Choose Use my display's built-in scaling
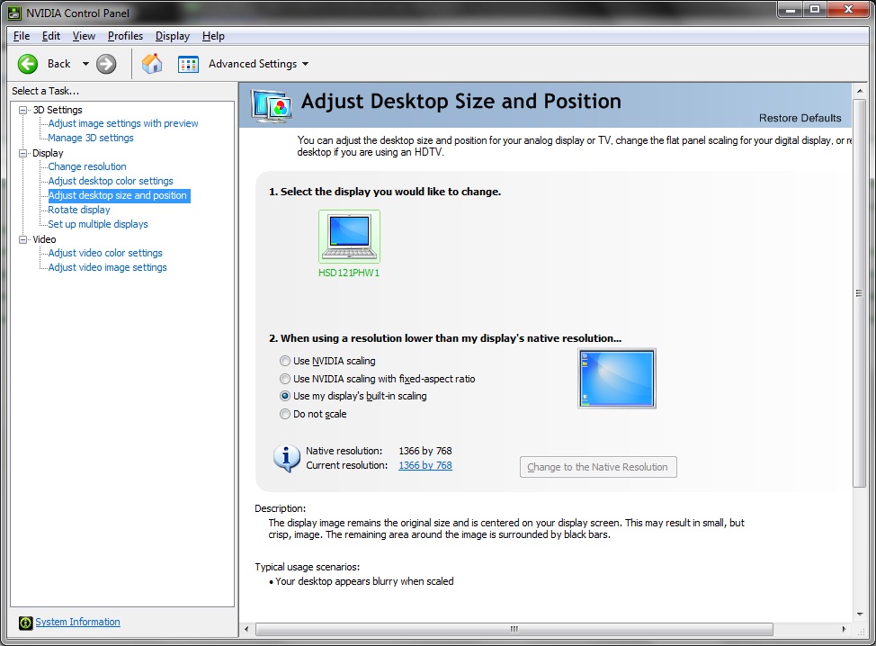The width and height of the screenshot is (876, 646). tap(285, 396)
